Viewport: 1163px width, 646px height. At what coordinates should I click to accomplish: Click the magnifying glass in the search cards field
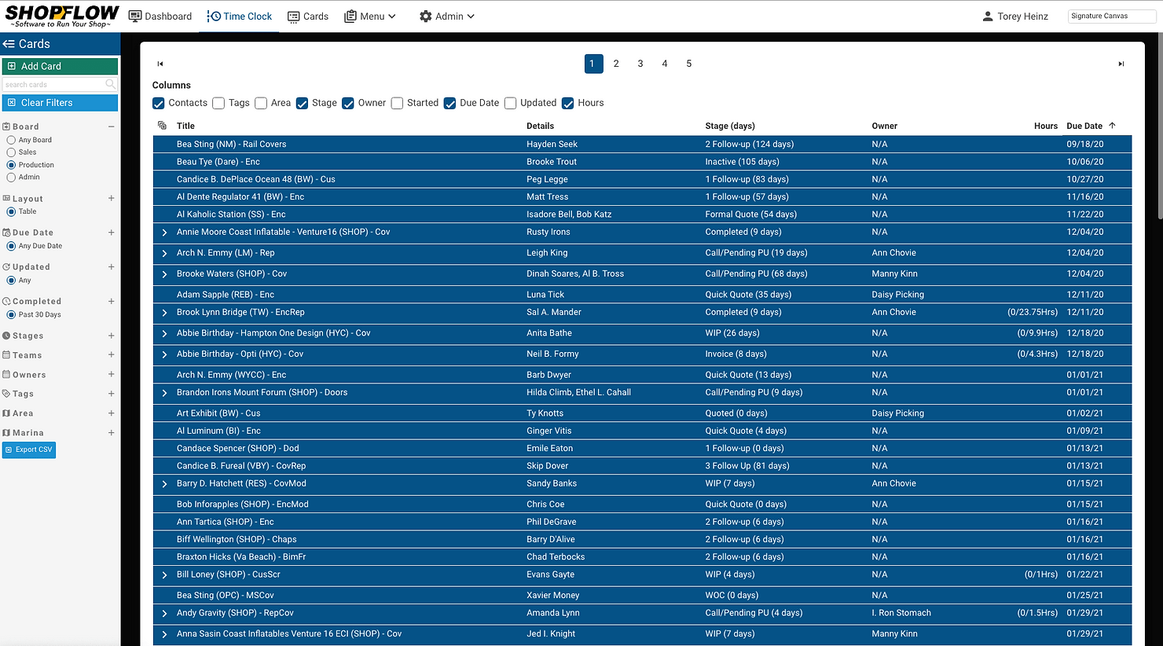110,83
